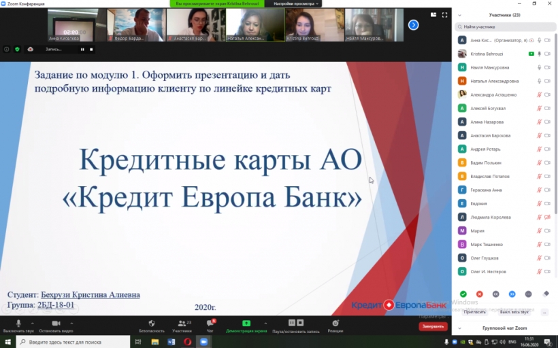Toggle Kristina Behrouzi microphone icon in list
Screen dimensions: 558x348
point(539,54)
